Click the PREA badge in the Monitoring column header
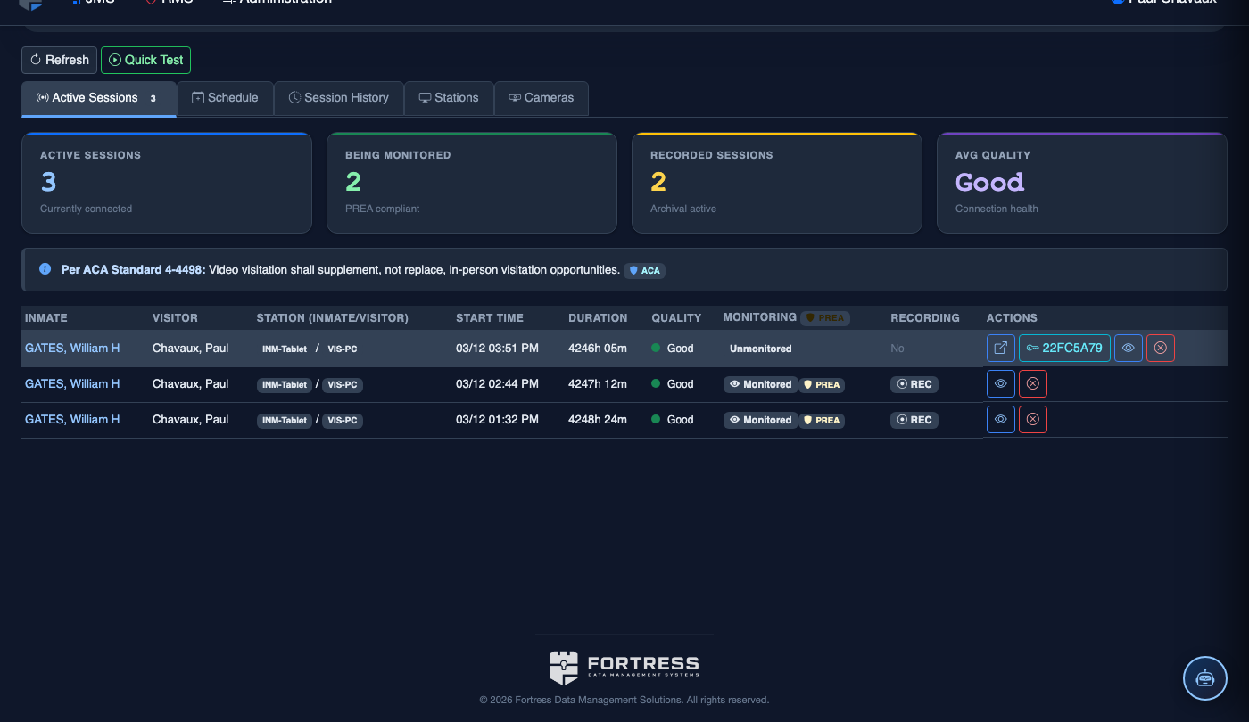The height and width of the screenshot is (722, 1249). [x=824, y=318]
